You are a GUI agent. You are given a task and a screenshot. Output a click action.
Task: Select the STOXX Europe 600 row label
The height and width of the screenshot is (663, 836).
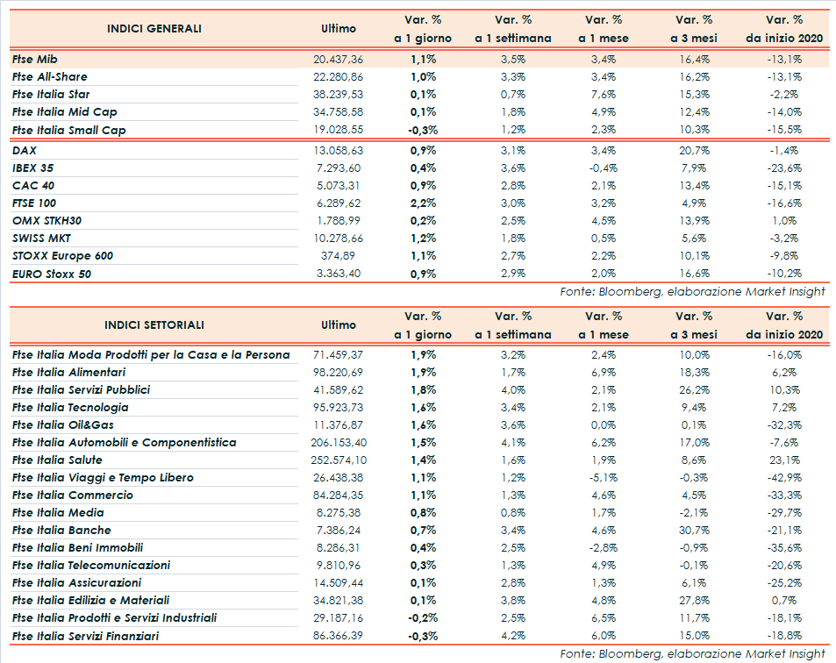63,256
